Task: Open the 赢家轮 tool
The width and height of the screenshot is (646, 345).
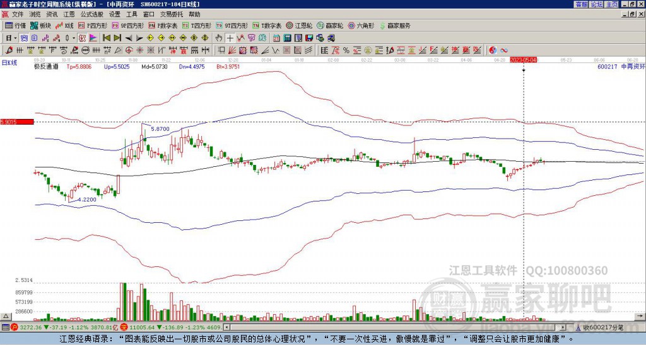Action: coord(330,26)
